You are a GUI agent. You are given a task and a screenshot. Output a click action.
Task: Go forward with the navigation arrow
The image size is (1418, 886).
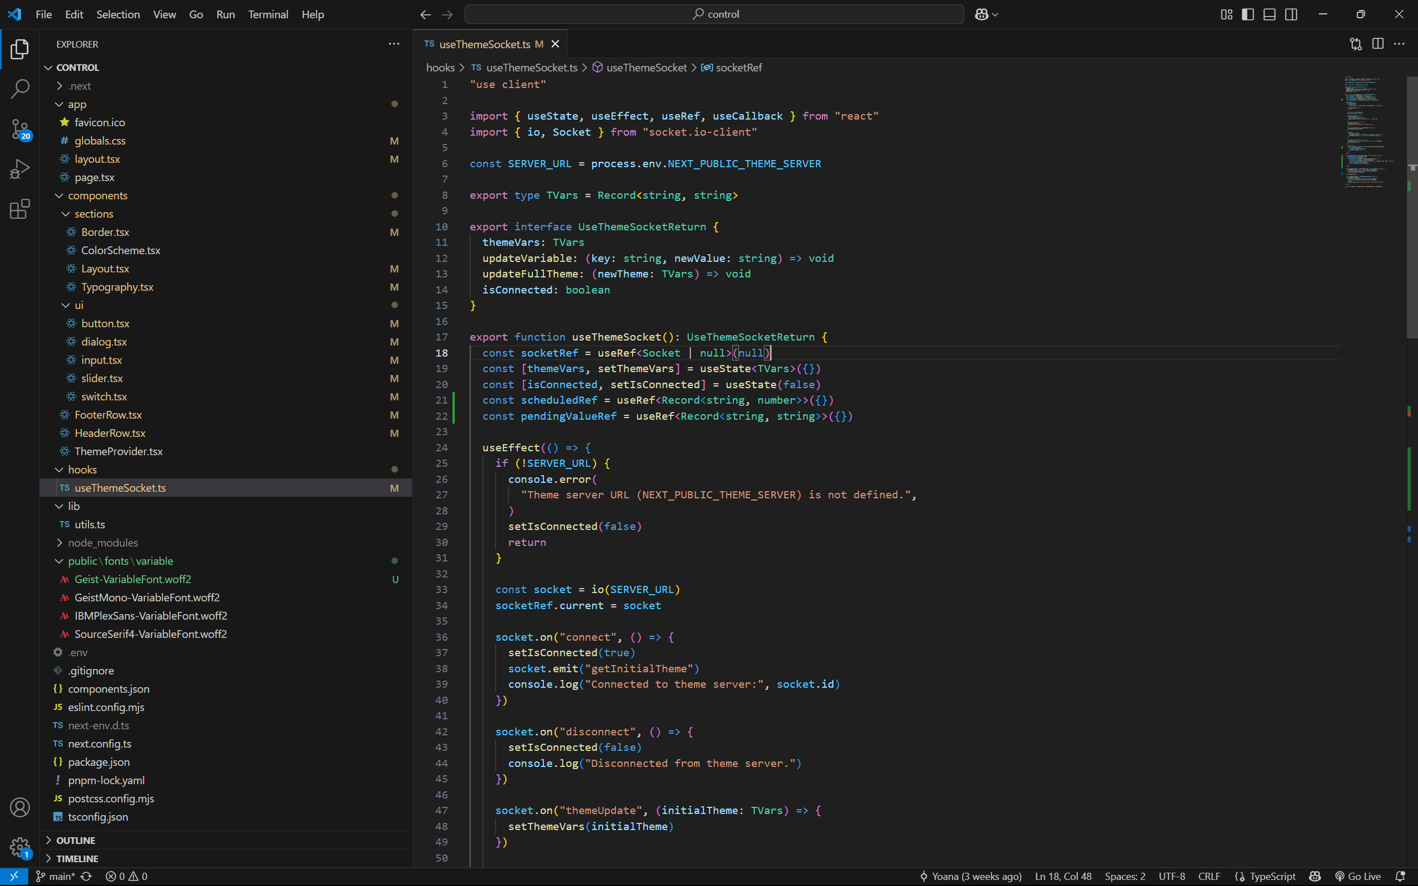coord(447,14)
